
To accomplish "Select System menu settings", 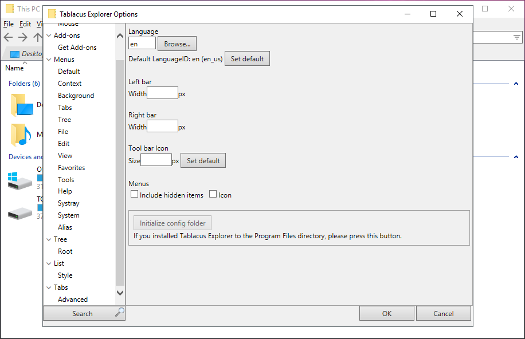I will [69, 215].
